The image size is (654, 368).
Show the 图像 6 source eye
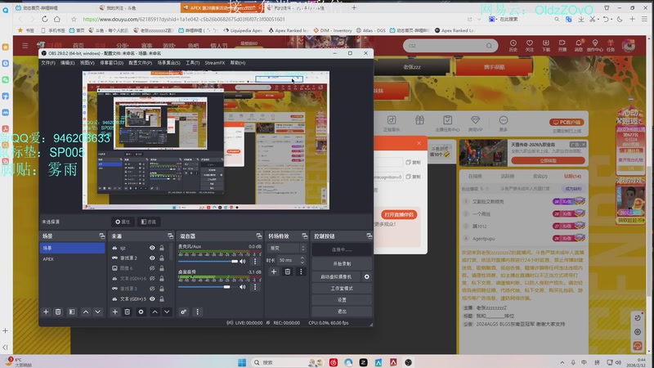[x=152, y=268]
